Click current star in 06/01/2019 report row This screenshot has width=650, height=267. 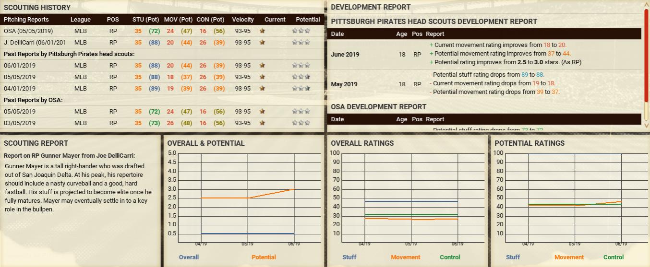pyautogui.click(x=262, y=66)
